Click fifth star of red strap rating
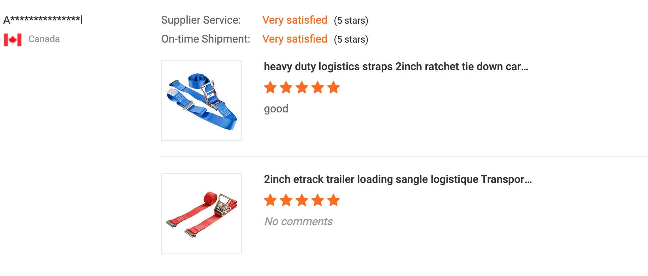Image resolution: width=648 pixels, height=276 pixels. pos(333,200)
